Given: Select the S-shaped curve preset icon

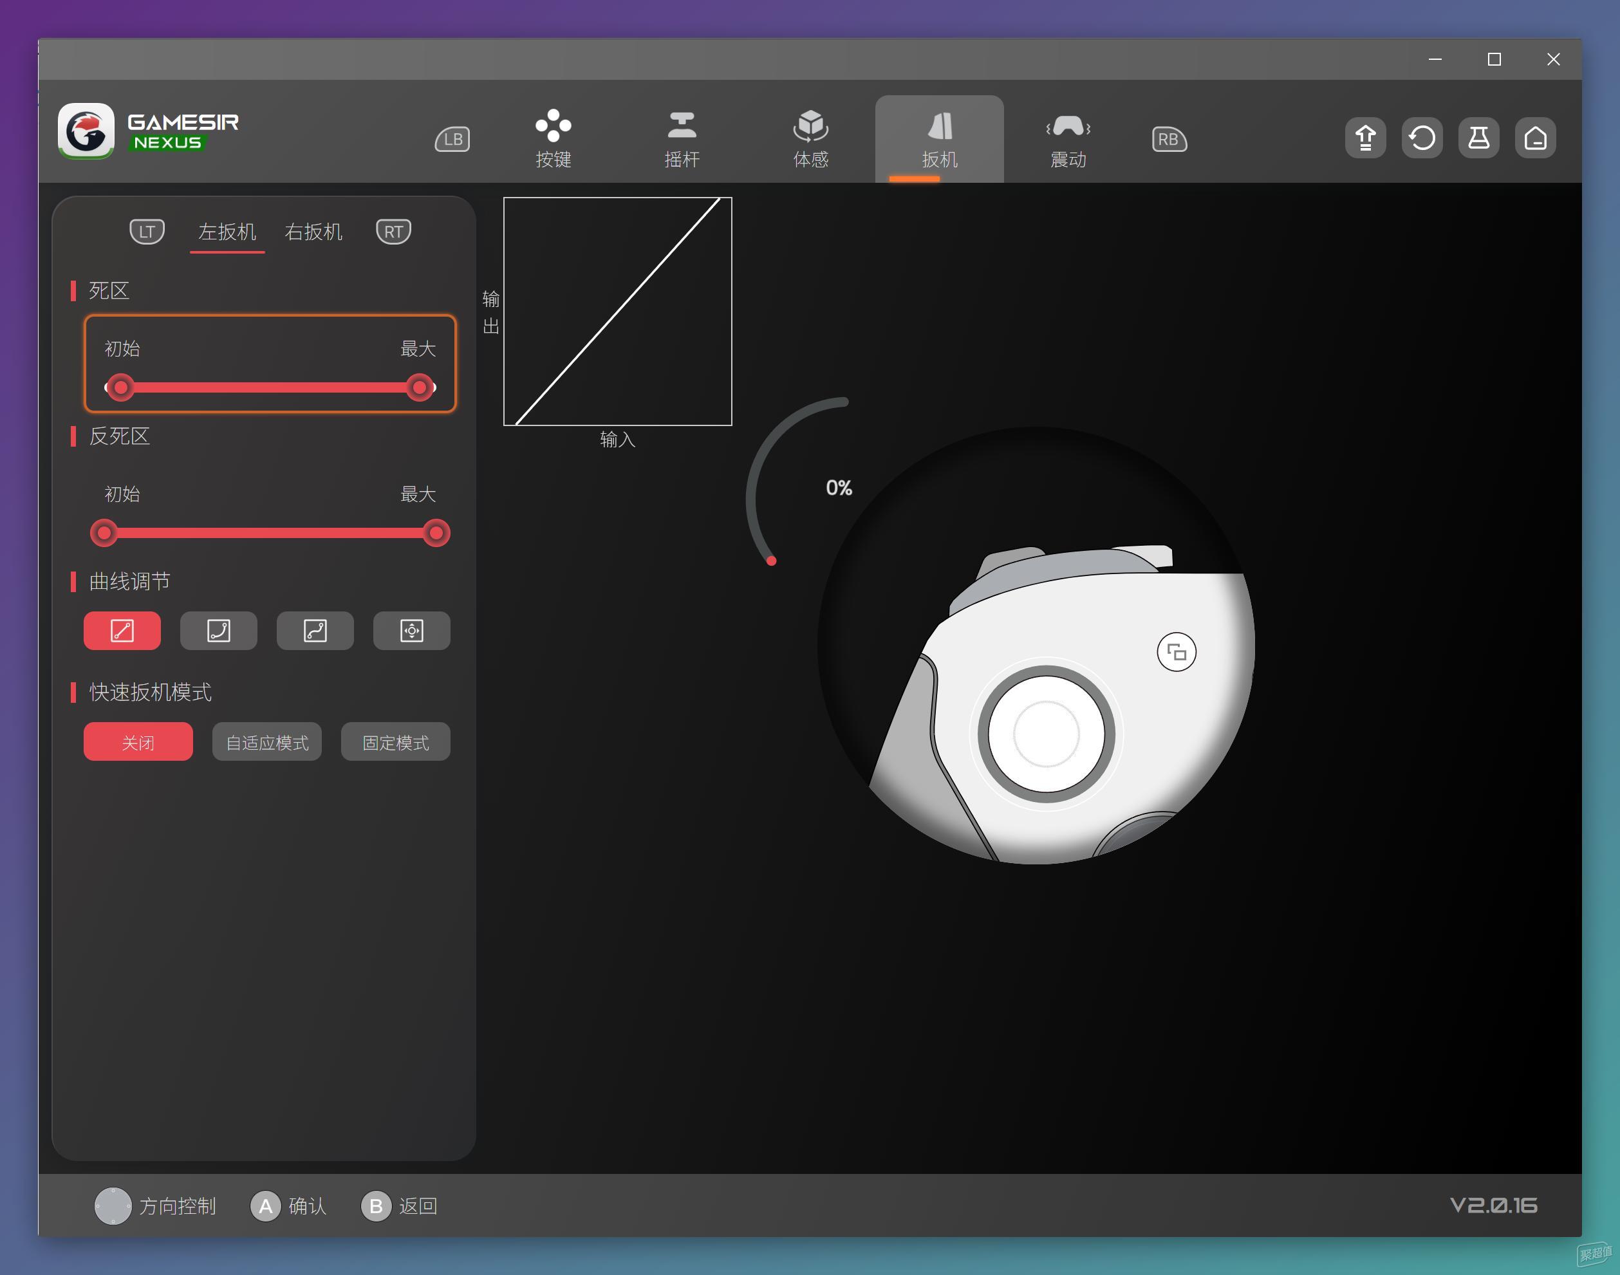Looking at the screenshot, I should point(315,631).
